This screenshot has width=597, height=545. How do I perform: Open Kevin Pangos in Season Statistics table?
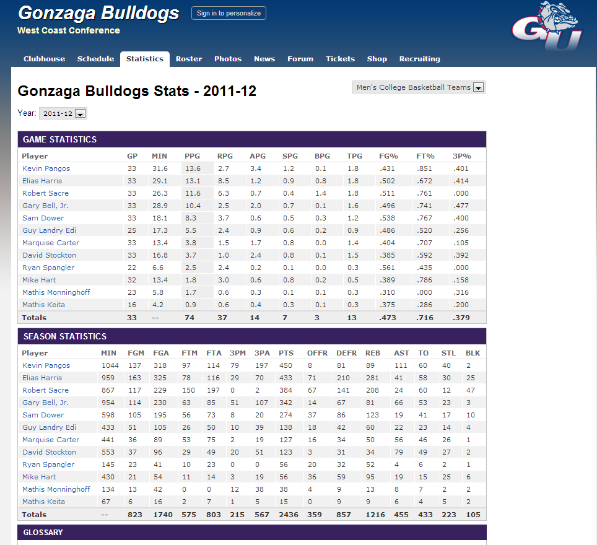(x=46, y=365)
